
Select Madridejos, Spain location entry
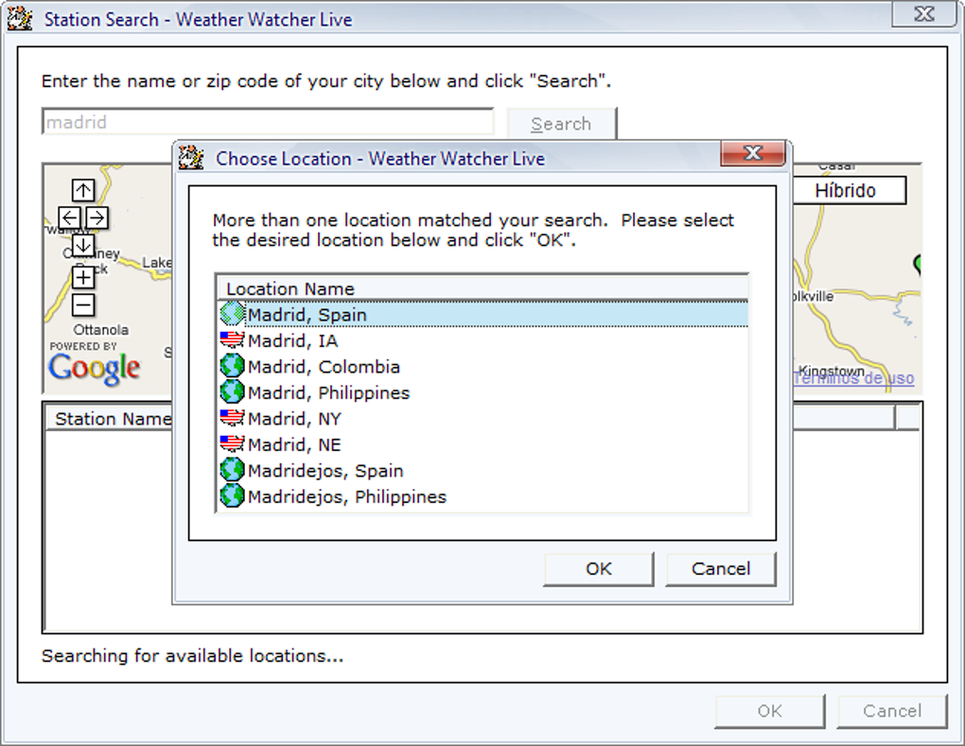pos(483,470)
